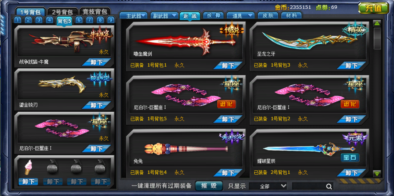Expand the 道具 category dropdown
The width and height of the screenshot is (394, 196).
tap(240, 16)
